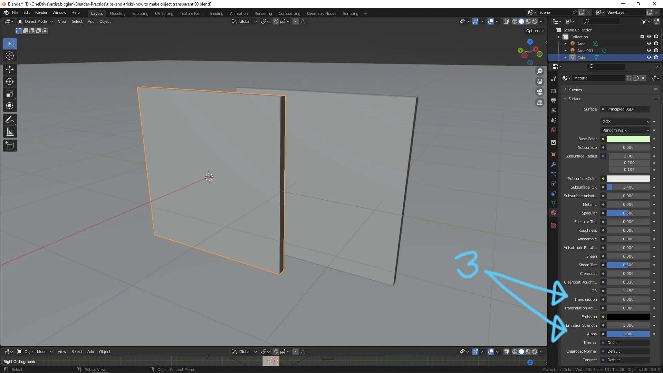Open the World properties tab

click(x=554, y=130)
